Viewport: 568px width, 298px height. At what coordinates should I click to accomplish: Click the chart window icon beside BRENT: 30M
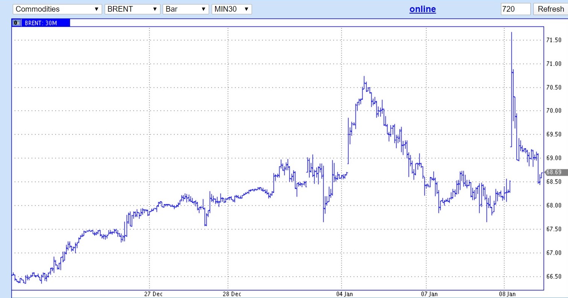click(x=17, y=23)
